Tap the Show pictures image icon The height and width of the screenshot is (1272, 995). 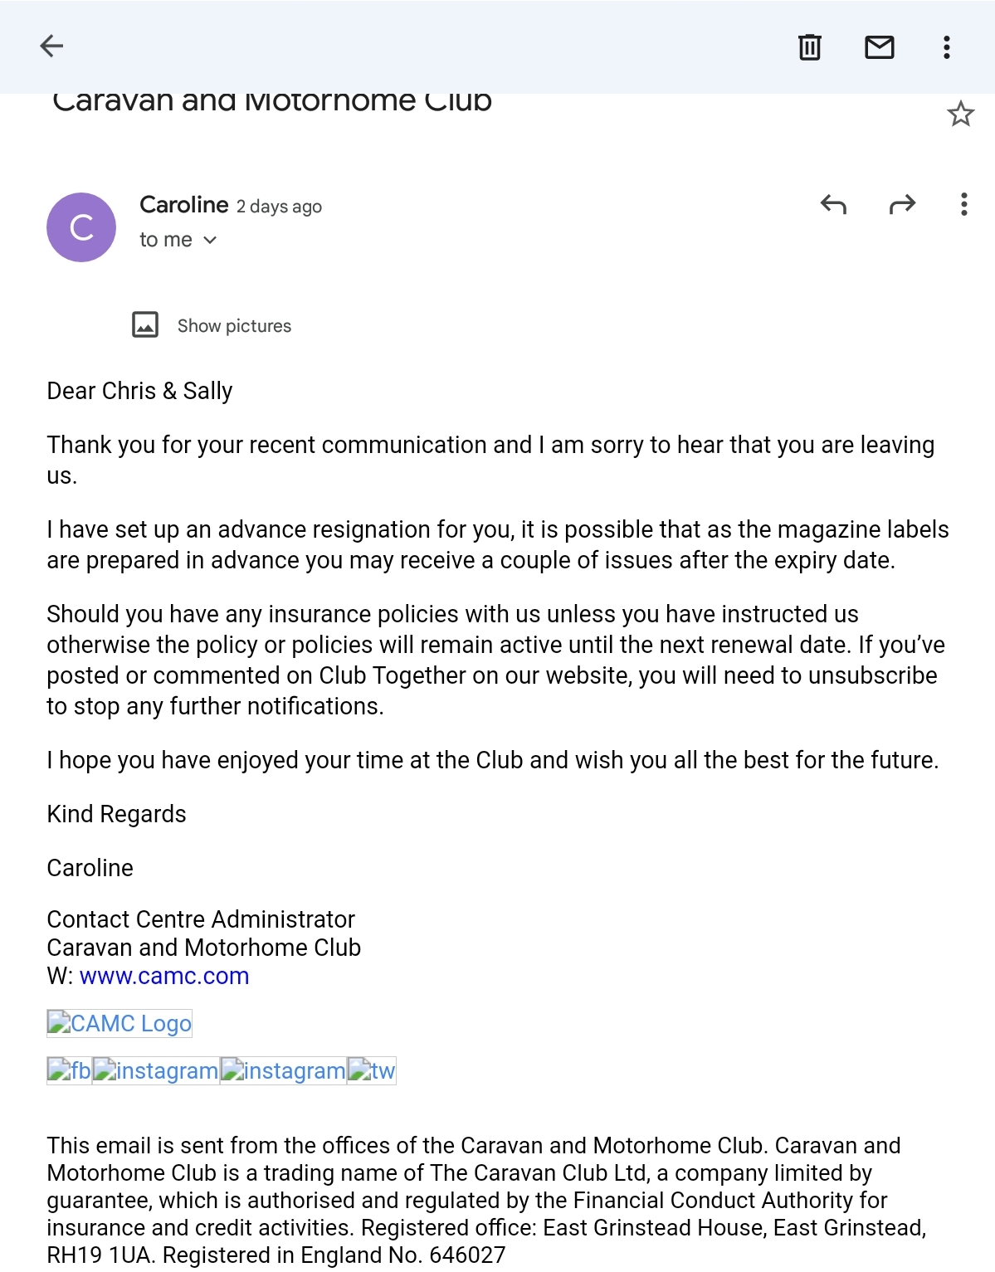pos(145,324)
